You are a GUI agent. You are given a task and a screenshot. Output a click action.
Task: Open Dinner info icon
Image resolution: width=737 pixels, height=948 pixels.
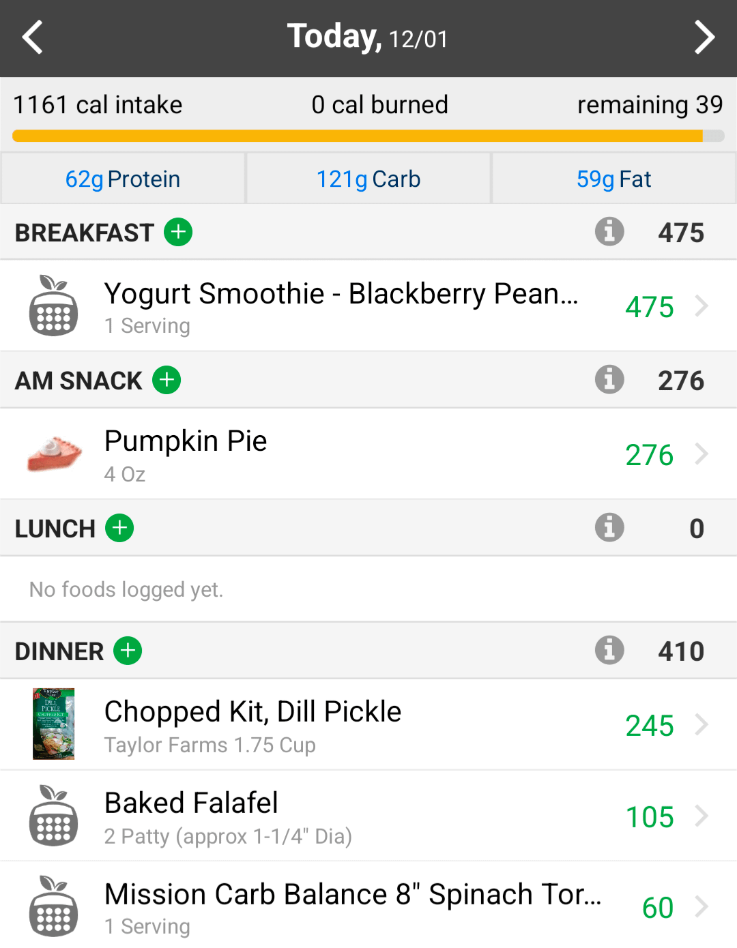(x=609, y=650)
